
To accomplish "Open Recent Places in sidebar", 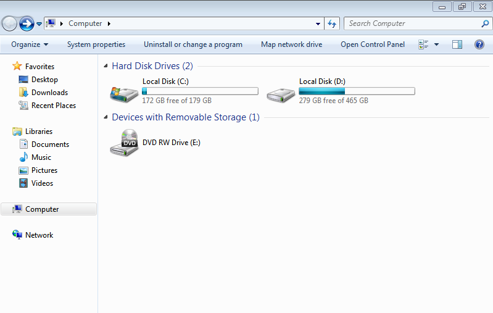I will [54, 106].
